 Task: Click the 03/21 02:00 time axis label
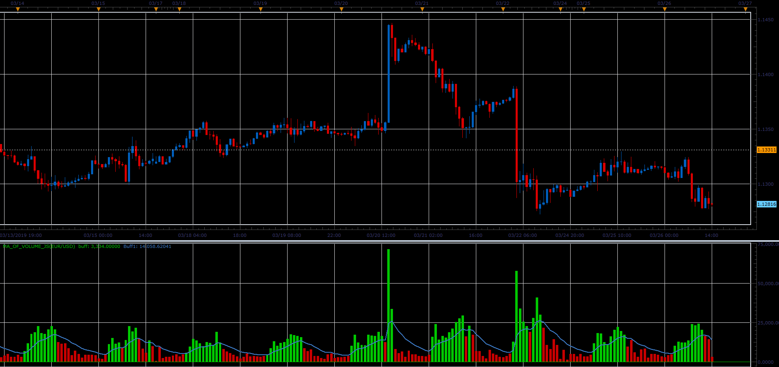(428, 235)
